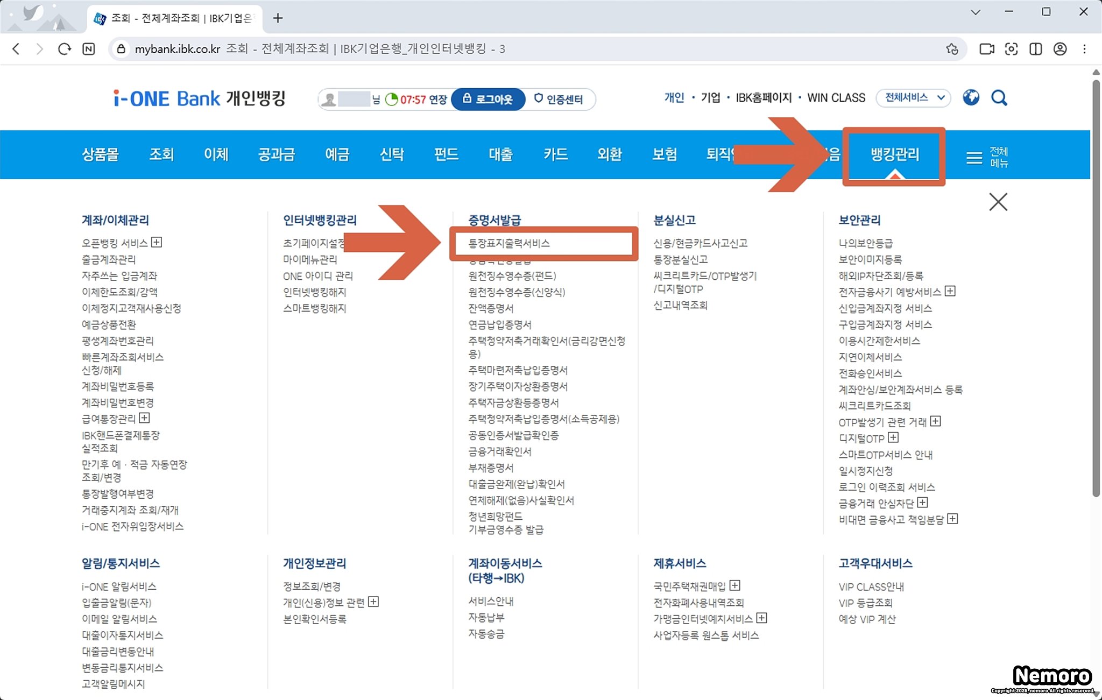Viewport: 1102px width, 700px height.
Task: Open browser profile account icon
Action: point(1060,49)
